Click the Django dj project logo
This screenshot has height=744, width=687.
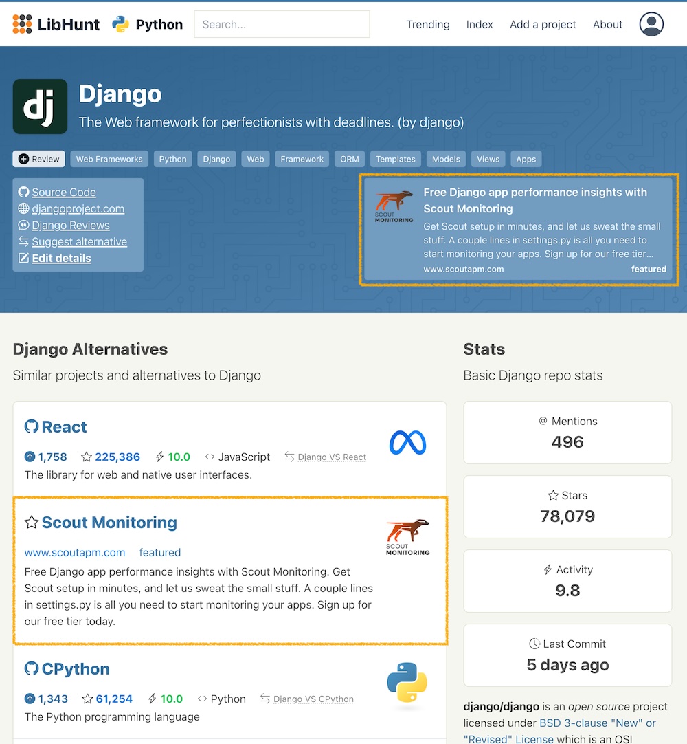(40, 107)
